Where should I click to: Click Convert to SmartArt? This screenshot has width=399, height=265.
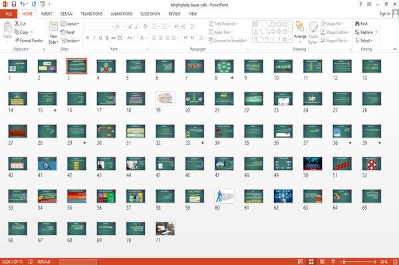pyautogui.click(x=227, y=41)
